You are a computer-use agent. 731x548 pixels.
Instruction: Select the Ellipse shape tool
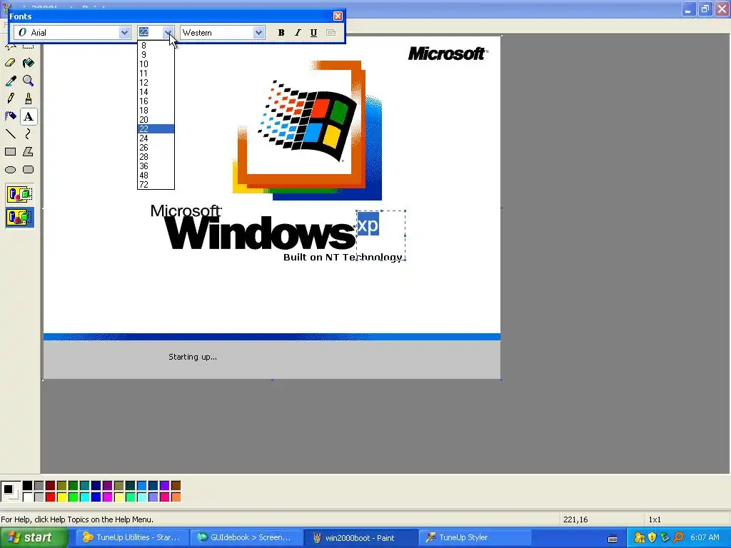pyautogui.click(x=10, y=170)
